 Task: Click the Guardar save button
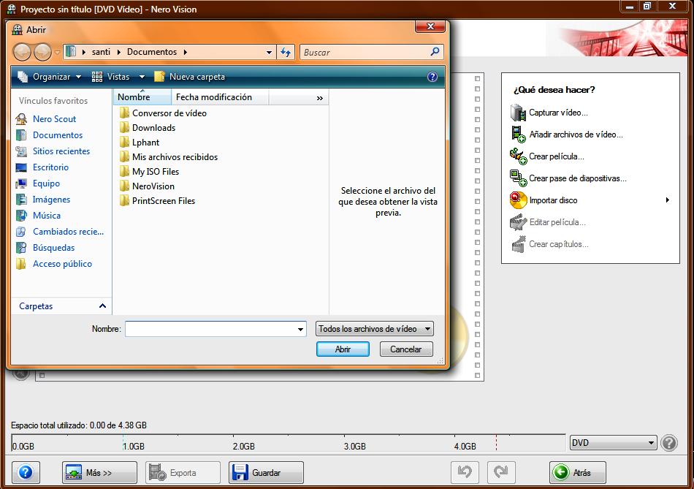click(266, 472)
